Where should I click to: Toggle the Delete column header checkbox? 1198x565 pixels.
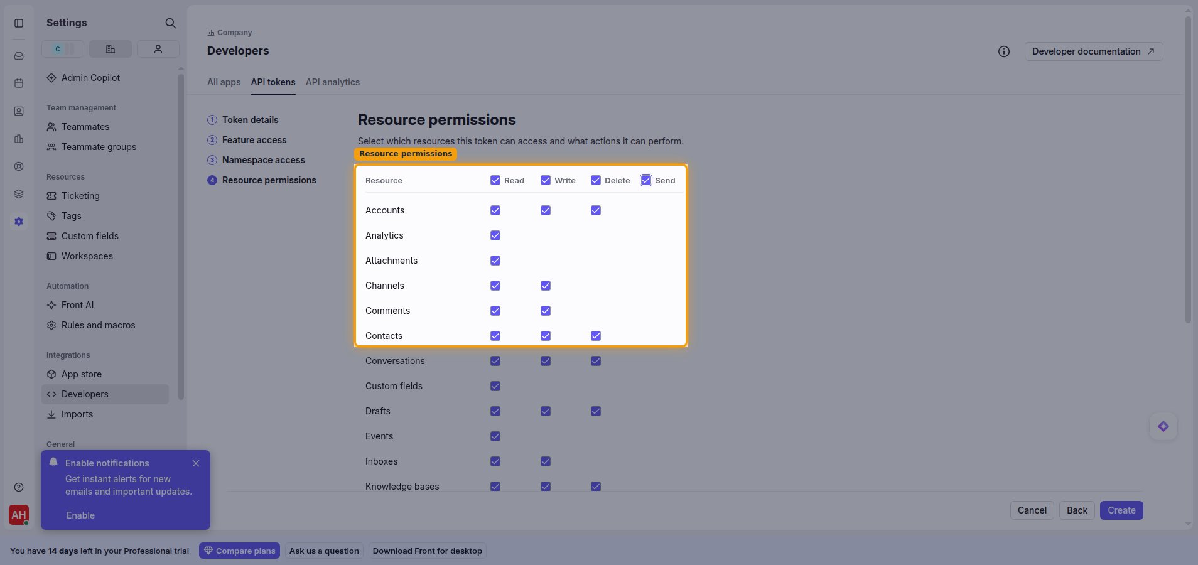[x=596, y=180]
